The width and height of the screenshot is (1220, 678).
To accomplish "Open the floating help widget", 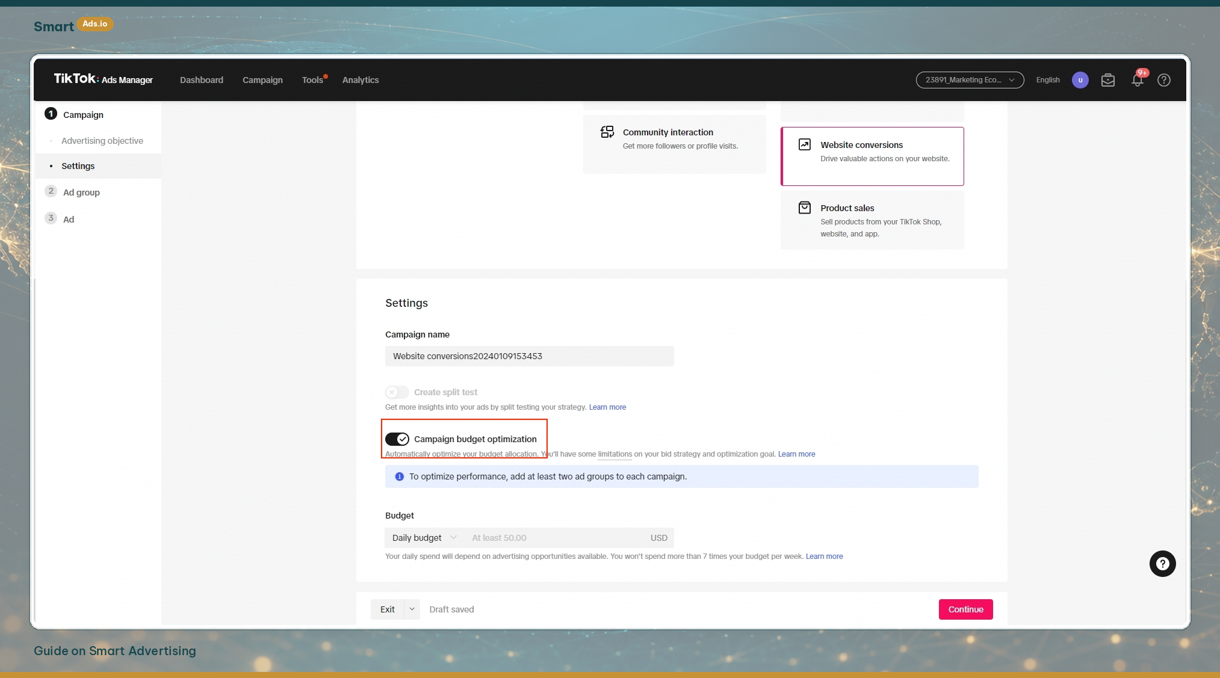I will (x=1163, y=564).
